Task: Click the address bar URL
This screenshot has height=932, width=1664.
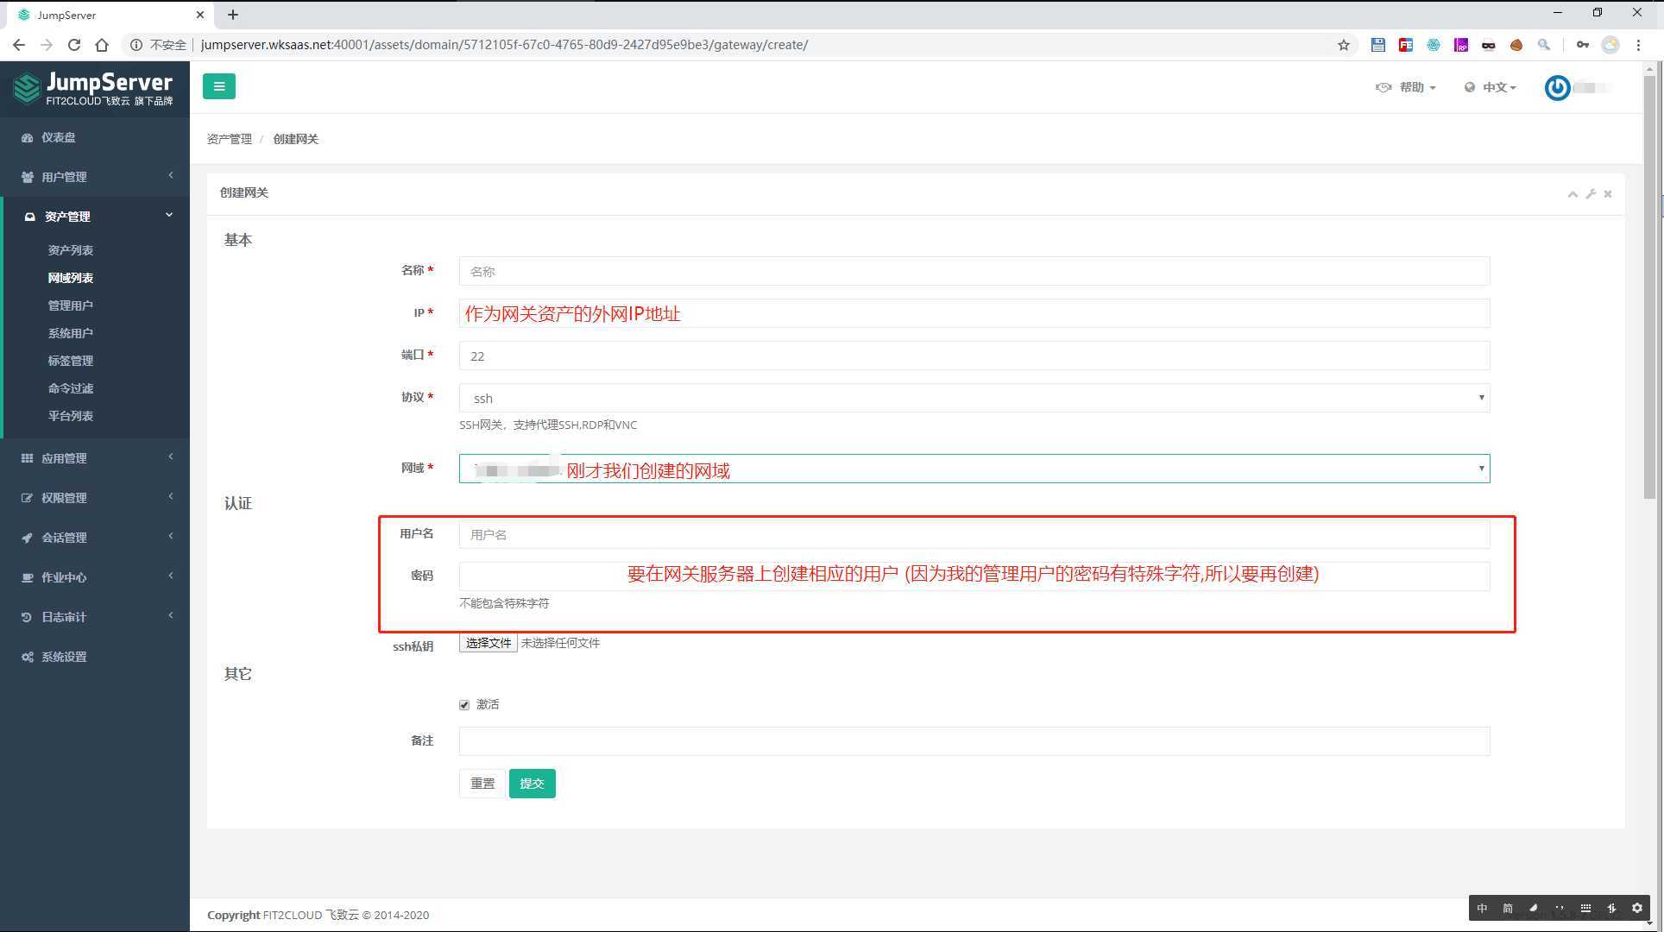Action: (504, 45)
